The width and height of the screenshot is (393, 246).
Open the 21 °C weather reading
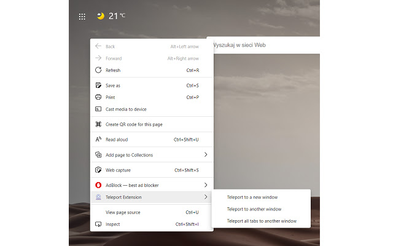[x=117, y=16]
